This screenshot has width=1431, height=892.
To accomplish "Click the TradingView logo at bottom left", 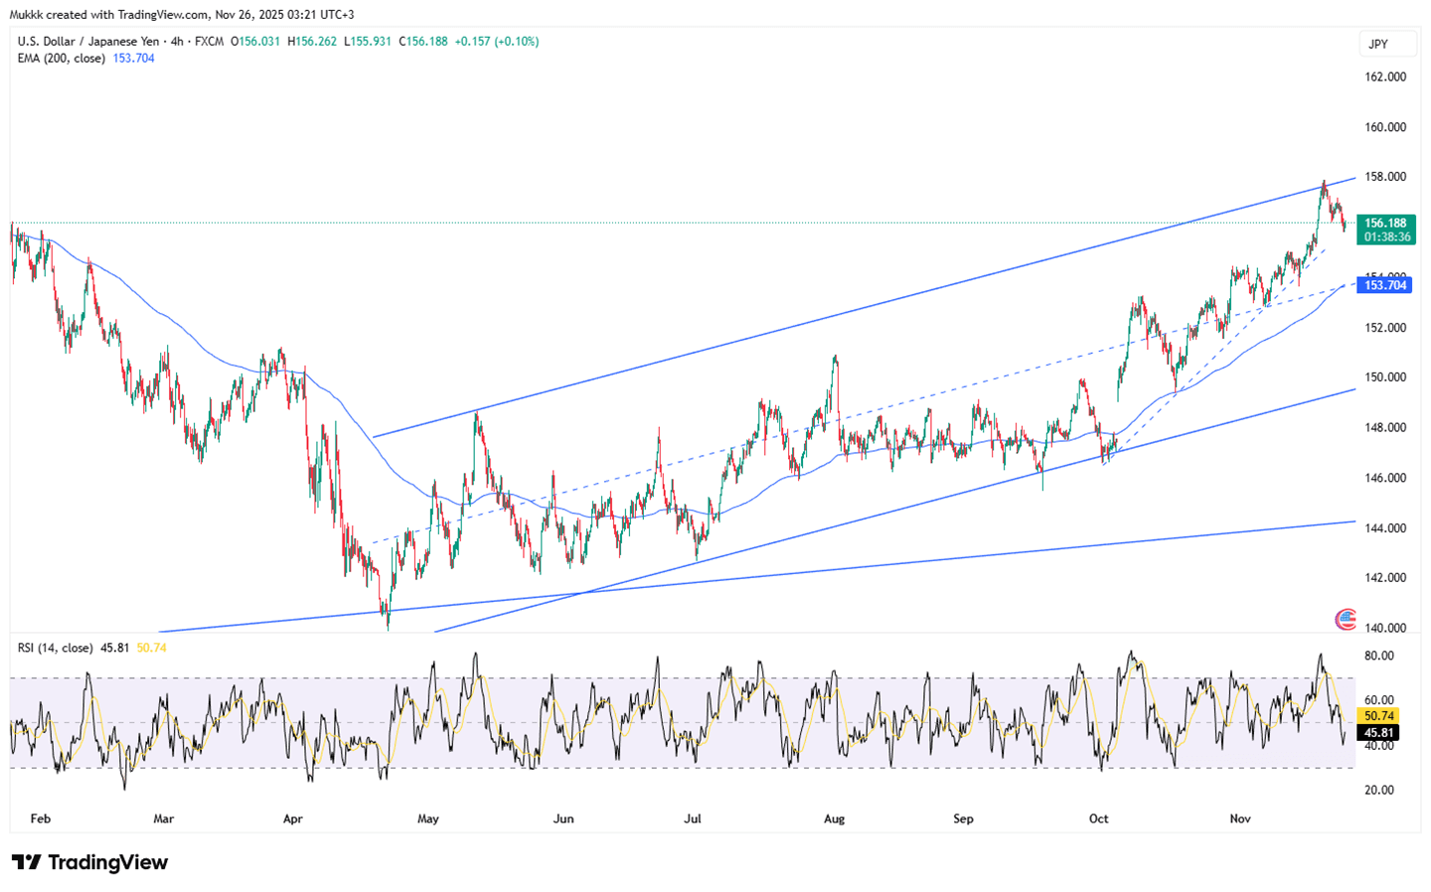I will [x=89, y=862].
